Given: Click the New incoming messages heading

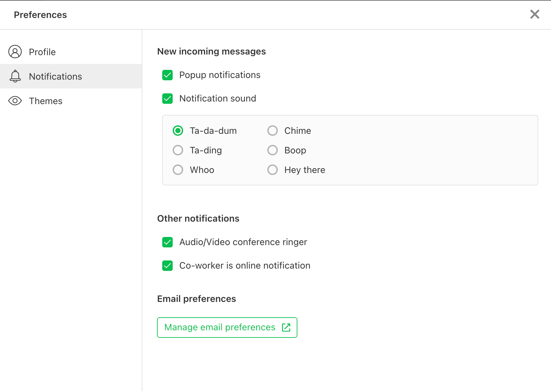Looking at the screenshot, I should pyautogui.click(x=212, y=52).
